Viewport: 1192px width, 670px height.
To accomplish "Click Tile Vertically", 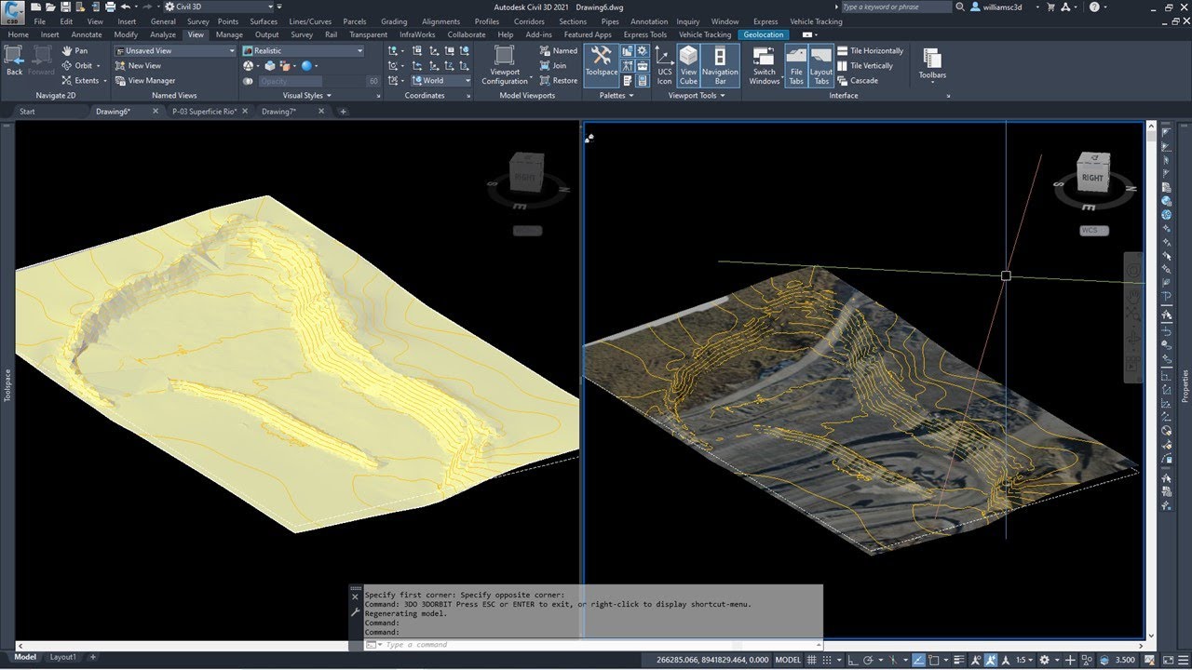I will [x=865, y=66].
